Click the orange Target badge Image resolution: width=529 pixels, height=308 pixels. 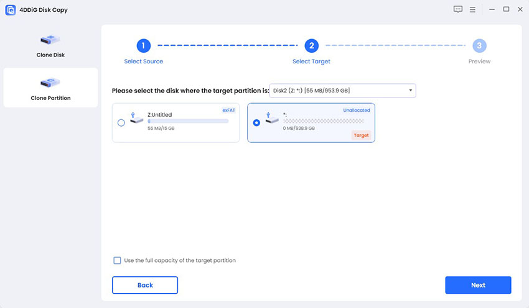click(x=361, y=135)
